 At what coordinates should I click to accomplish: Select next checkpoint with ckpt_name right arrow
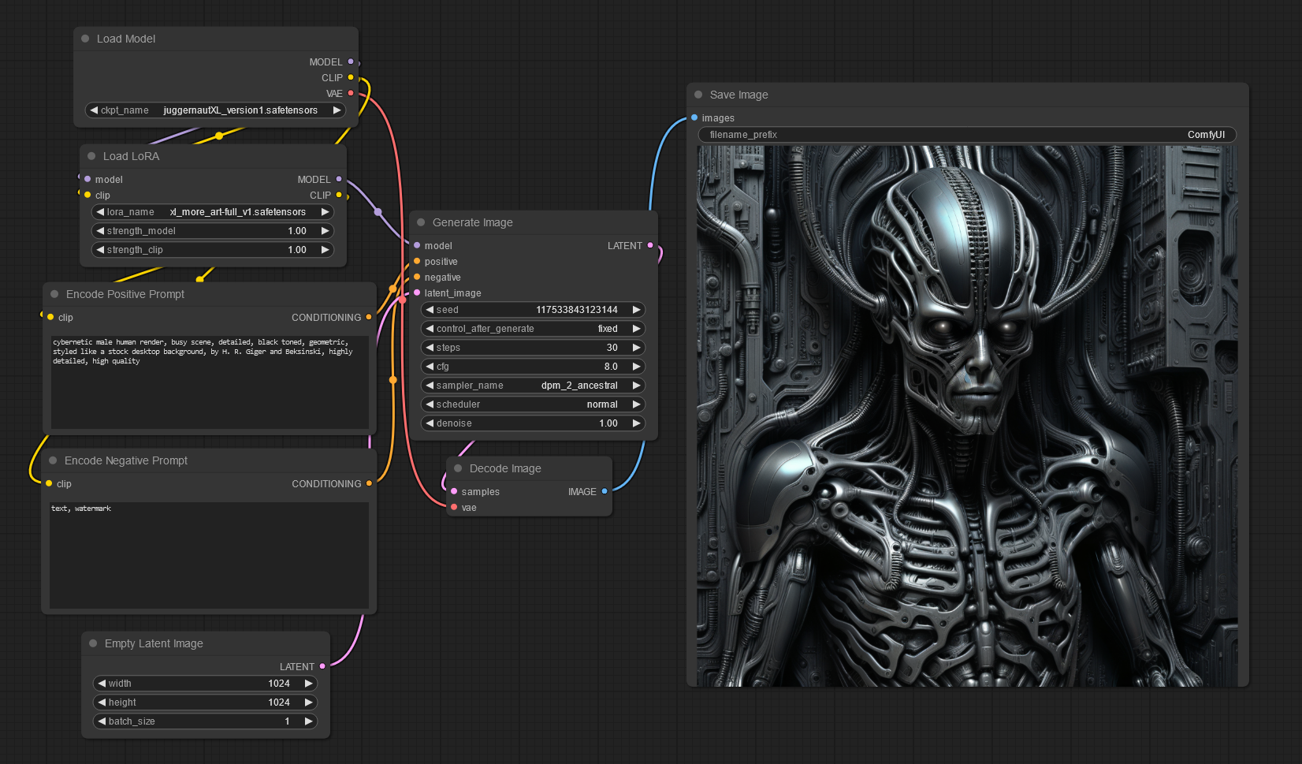click(x=337, y=110)
